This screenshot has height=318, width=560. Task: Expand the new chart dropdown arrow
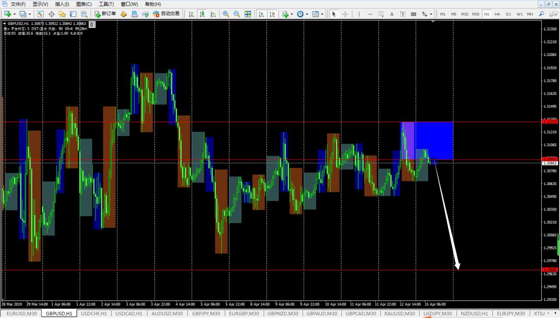(x=14, y=14)
